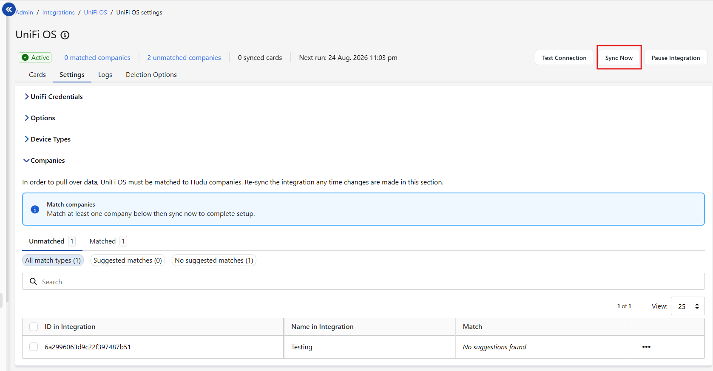
Task: Focus the companies Search field
Action: click(x=364, y=281)
